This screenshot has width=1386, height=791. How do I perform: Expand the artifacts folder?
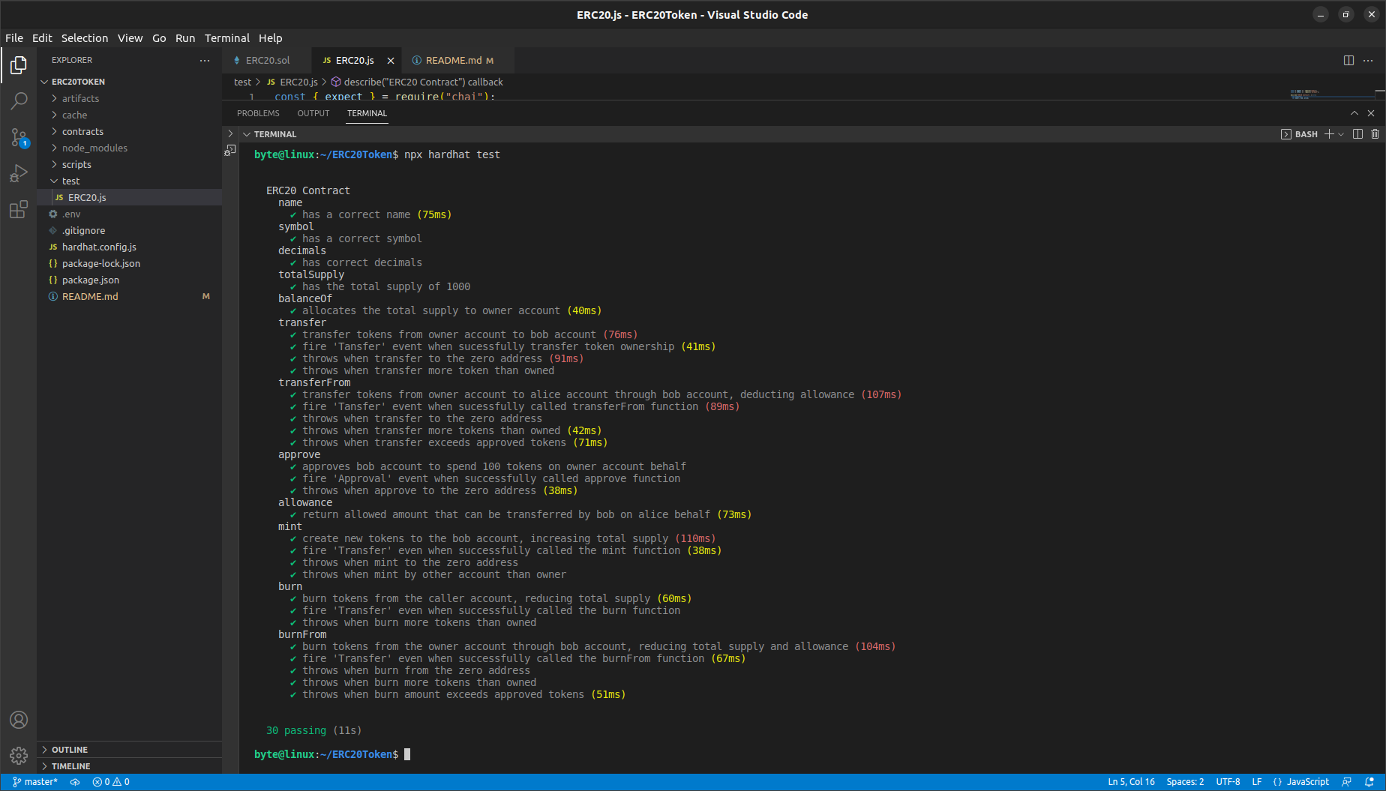click(129, 98)
